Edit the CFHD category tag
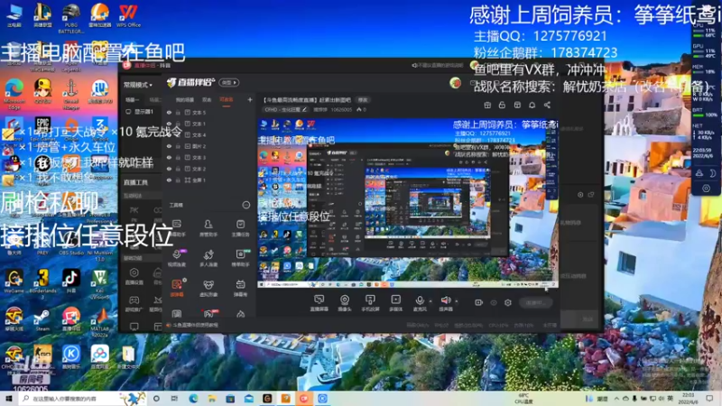This screenshot has width=722, height=406. (x=286, y=109)
